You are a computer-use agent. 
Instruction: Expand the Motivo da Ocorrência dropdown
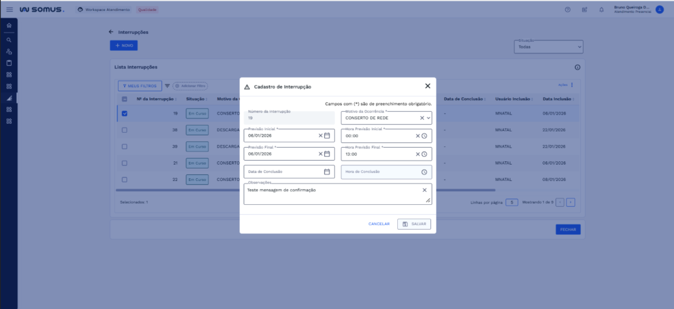428,118
